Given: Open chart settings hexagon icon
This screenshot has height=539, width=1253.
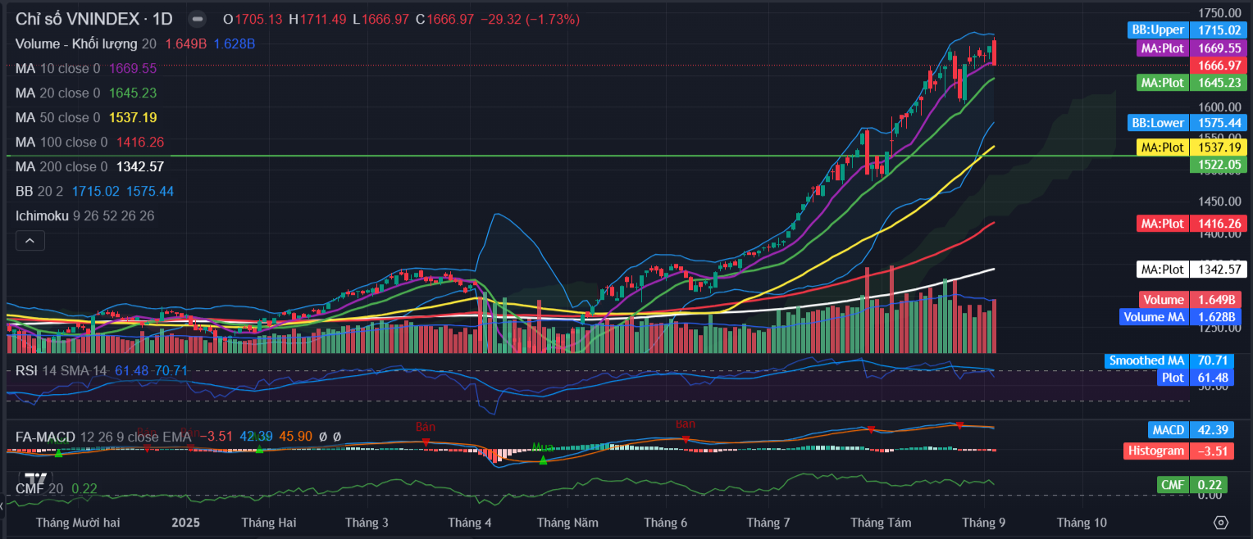Looking at the screenshot, I should coord(1221,523).
